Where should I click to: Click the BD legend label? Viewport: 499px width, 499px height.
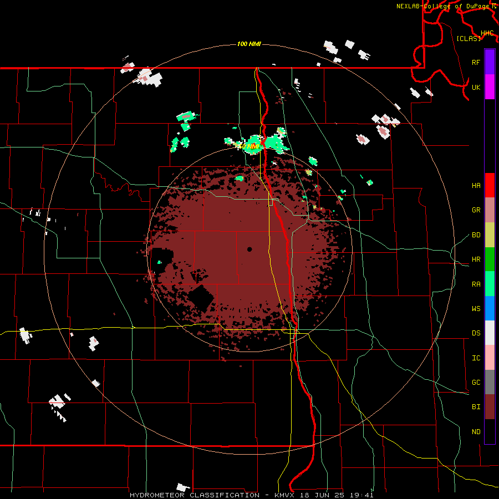tap(476, 235)
